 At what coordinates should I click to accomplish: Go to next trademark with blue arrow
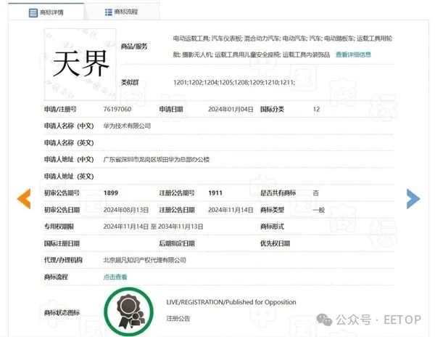413,199
